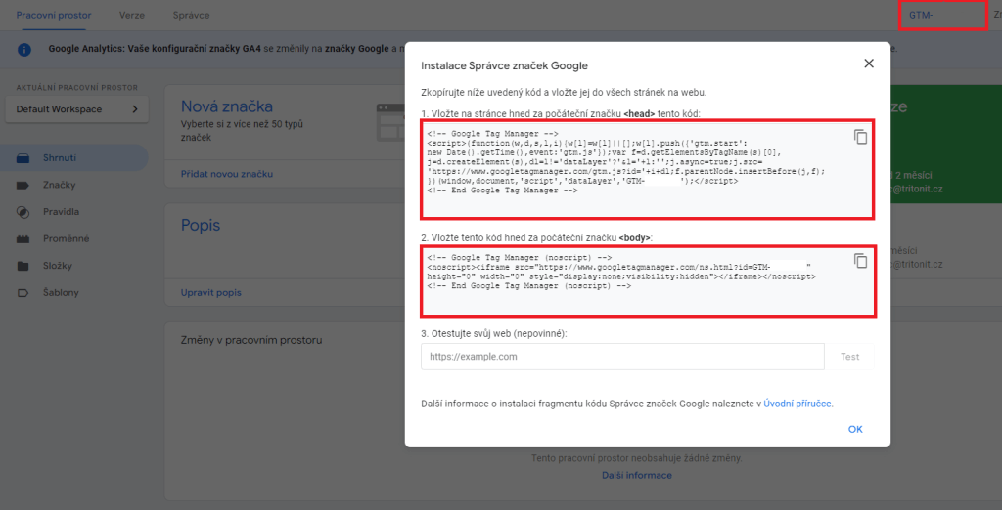Click the Složky folder icon
The height and width of the screenshot is (510, 1002).
(x=23, y=266)
